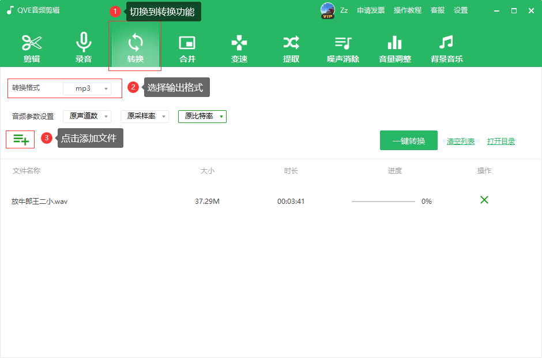Select the 变速 (speed change) feature
The width and height of the screenshot is (542, 358).
(x=239, y=46)
